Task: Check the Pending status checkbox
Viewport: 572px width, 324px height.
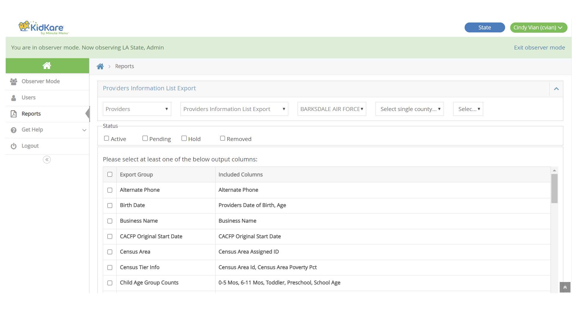Action: (145, 138)
